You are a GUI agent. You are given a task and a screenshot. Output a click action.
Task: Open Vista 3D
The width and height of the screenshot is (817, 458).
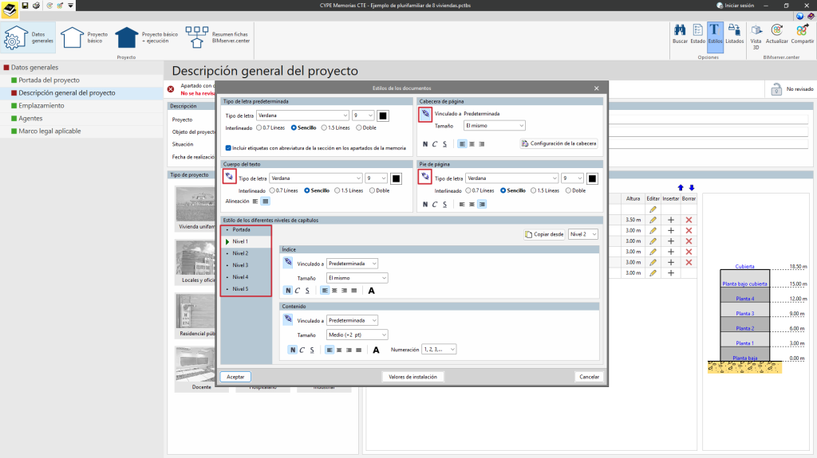[756, 37]
